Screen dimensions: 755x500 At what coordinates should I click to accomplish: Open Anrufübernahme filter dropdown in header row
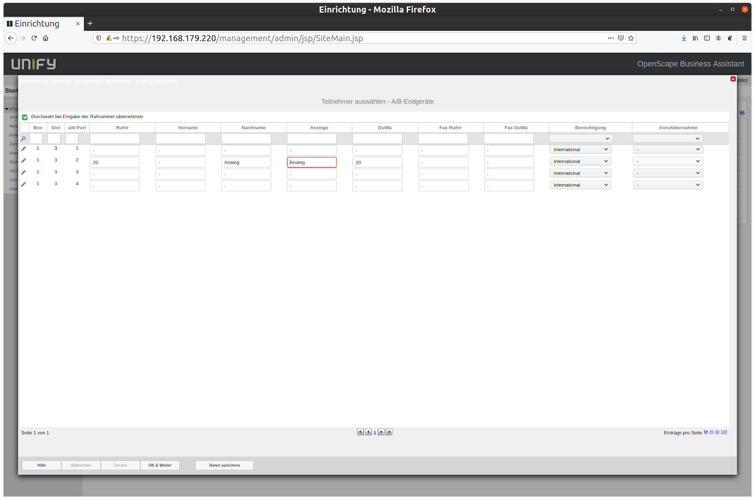tap(668, 139)
